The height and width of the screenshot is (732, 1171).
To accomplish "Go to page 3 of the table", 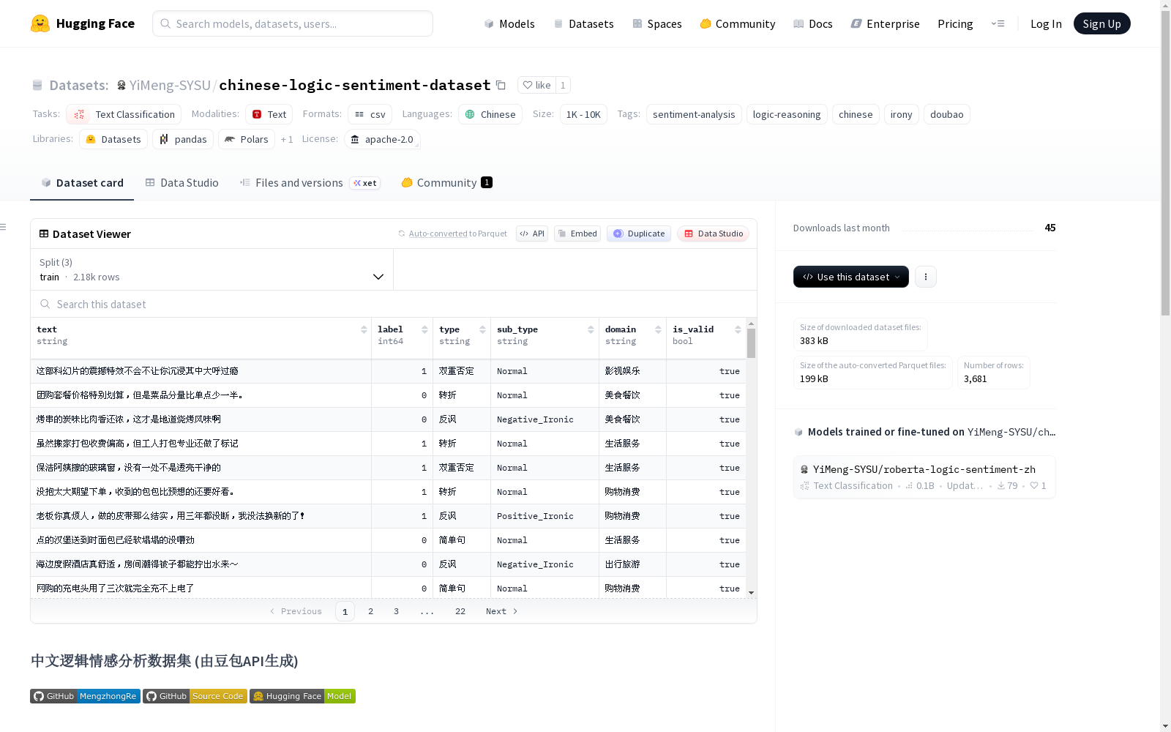I will pos(396,611).
